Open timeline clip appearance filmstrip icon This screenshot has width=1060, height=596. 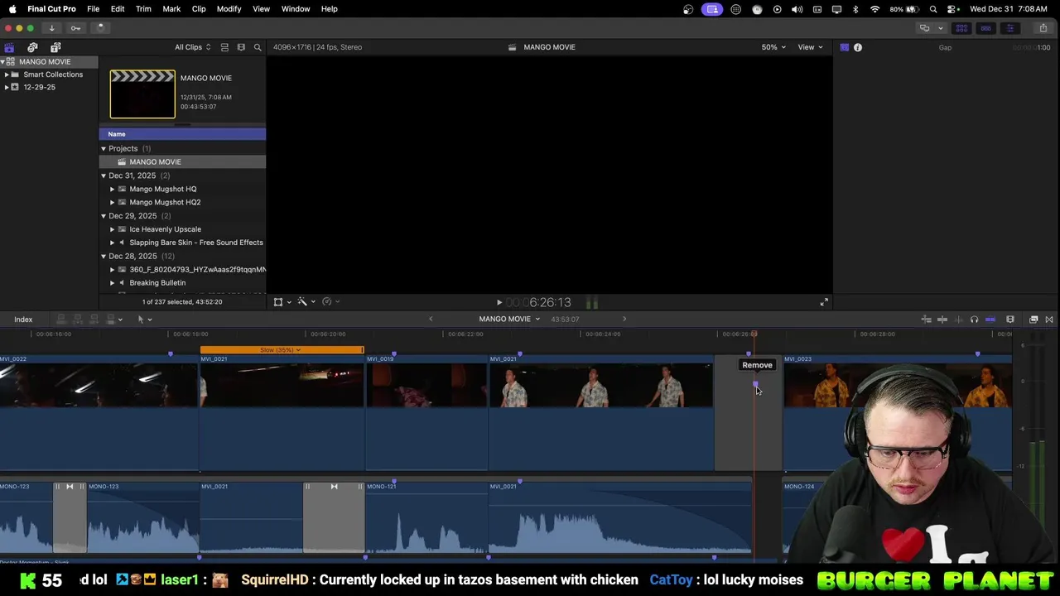(x=1010, y=320)
